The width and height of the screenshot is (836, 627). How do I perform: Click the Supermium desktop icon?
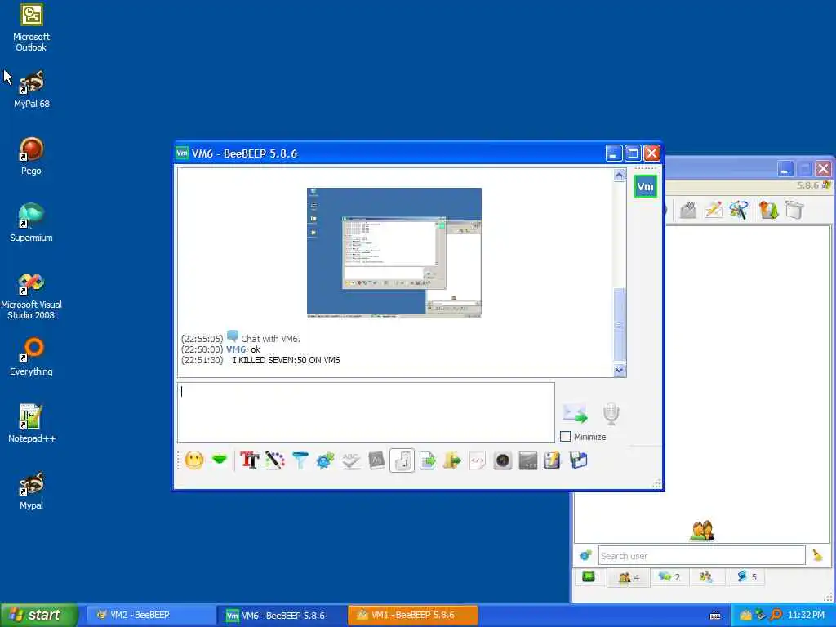click(32, 223)
